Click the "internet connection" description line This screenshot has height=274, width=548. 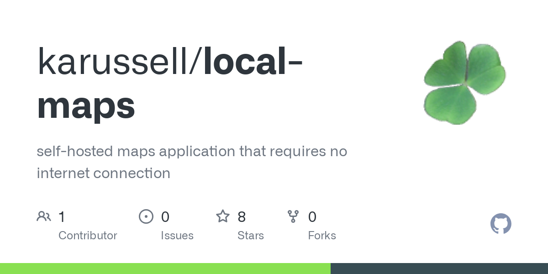(x=103, y=173)
